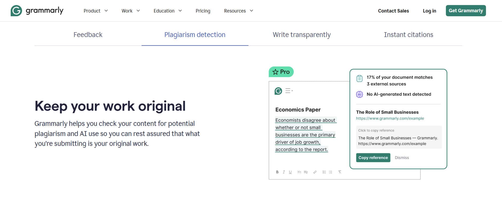
Task: Click the Copy reference button
Action: (x=373, y=158)
